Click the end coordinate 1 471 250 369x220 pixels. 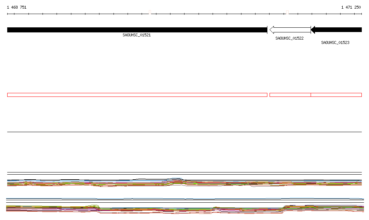coord(351,7)
